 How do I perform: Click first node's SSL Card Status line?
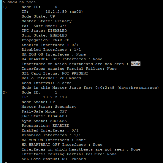(55, 73)
